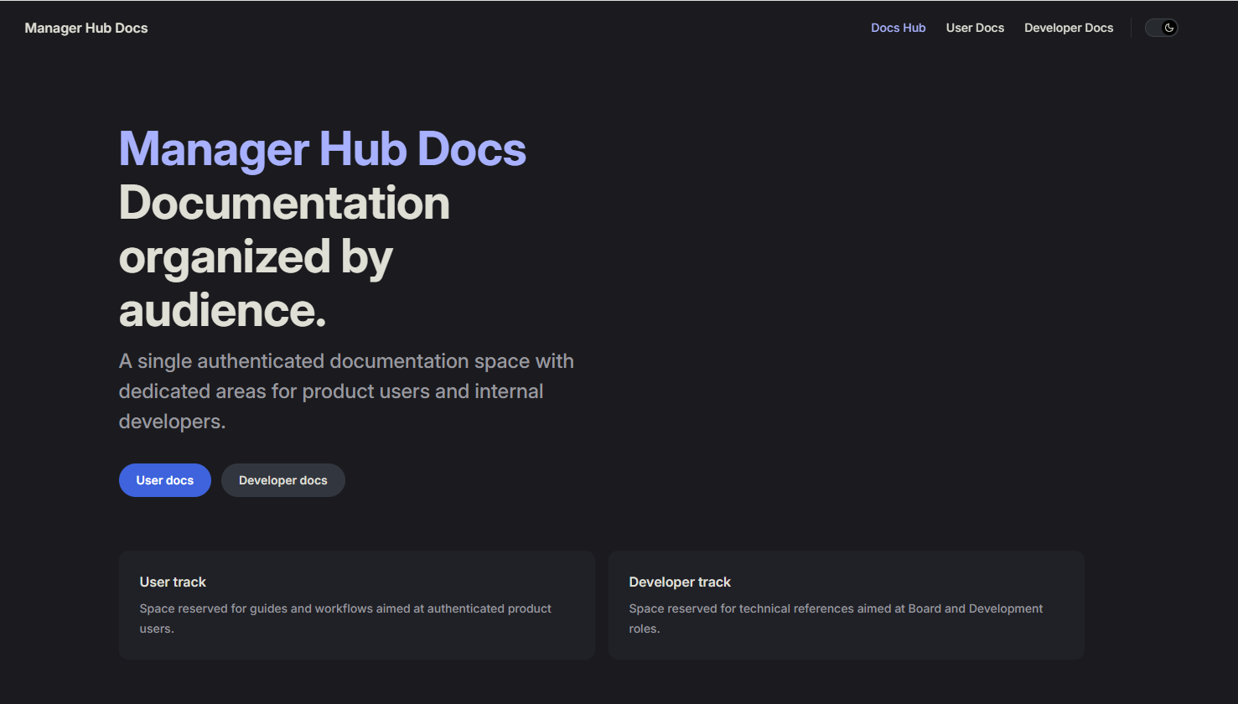Click the hero subtitle about authenticated documentation
This screenshot has width=1238, height=704.
pyautogui.click(x=346, y=391)
